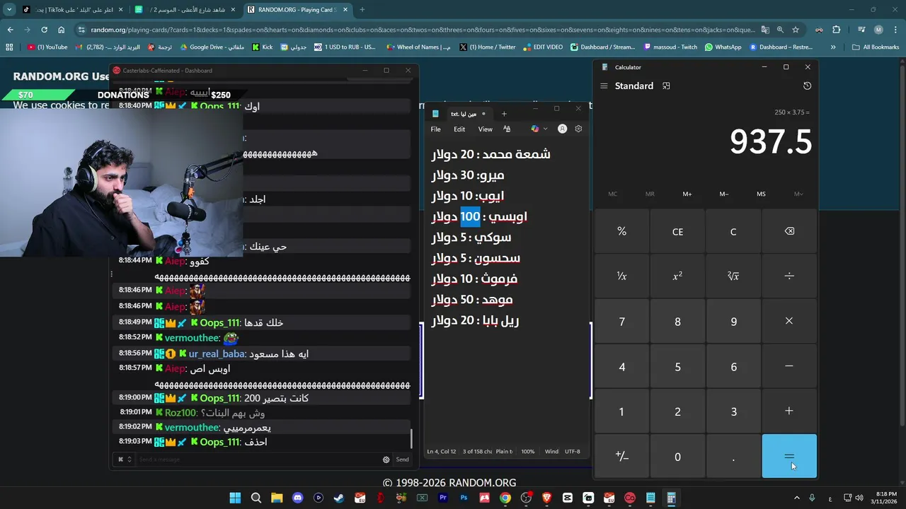
Task: Open the Notepad account profile icon
Action: point(562,129)
